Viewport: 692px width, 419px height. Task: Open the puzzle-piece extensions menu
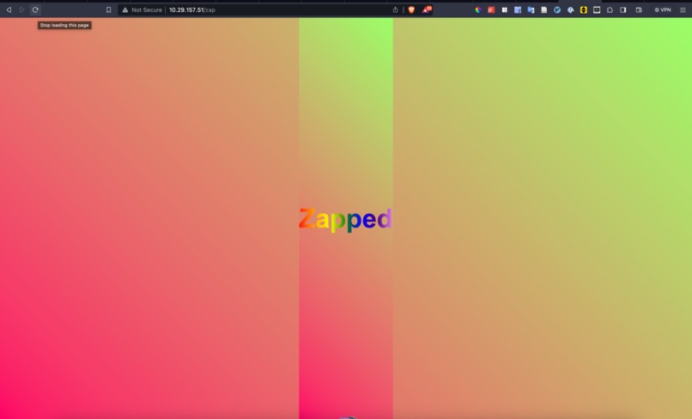(x=610, y=9)
